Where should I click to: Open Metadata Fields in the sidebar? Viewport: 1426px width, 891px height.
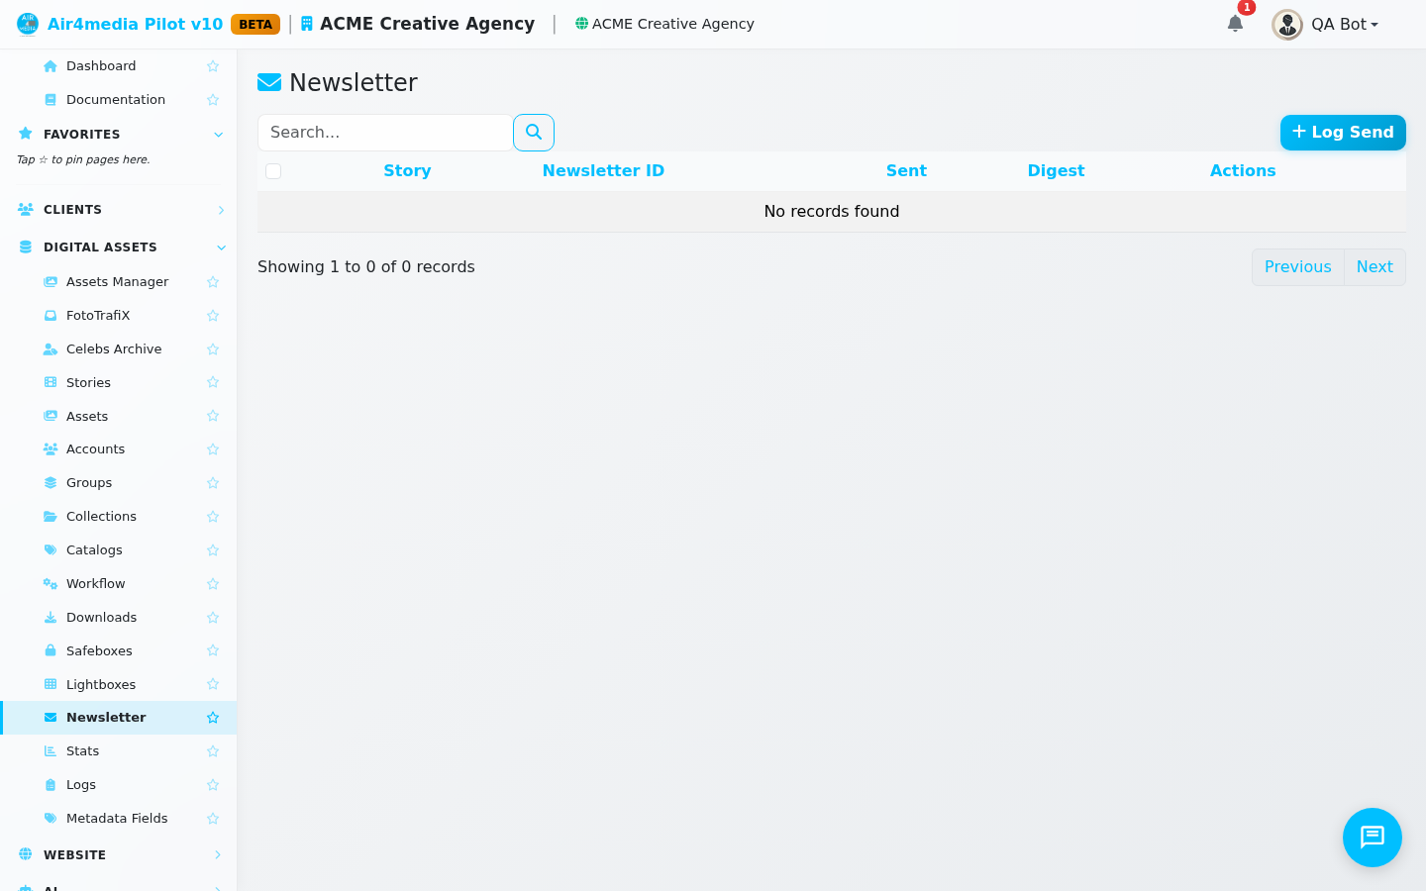[x=117, y=819]
